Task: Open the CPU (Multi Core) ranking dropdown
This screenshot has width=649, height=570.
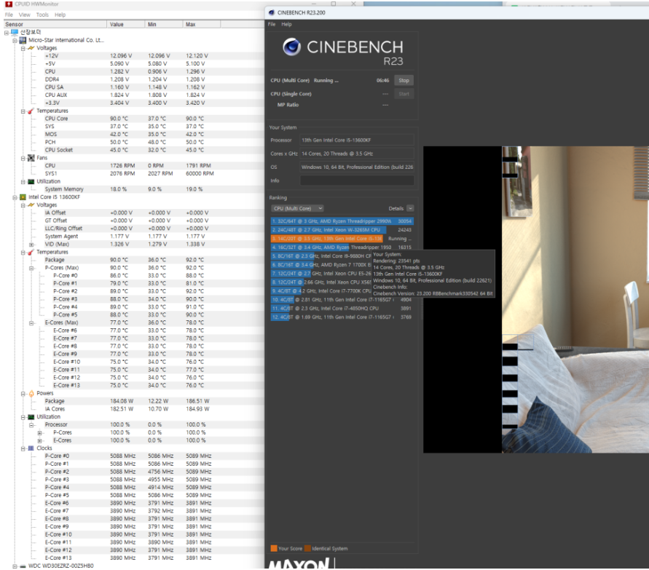Action: [296, 208]
